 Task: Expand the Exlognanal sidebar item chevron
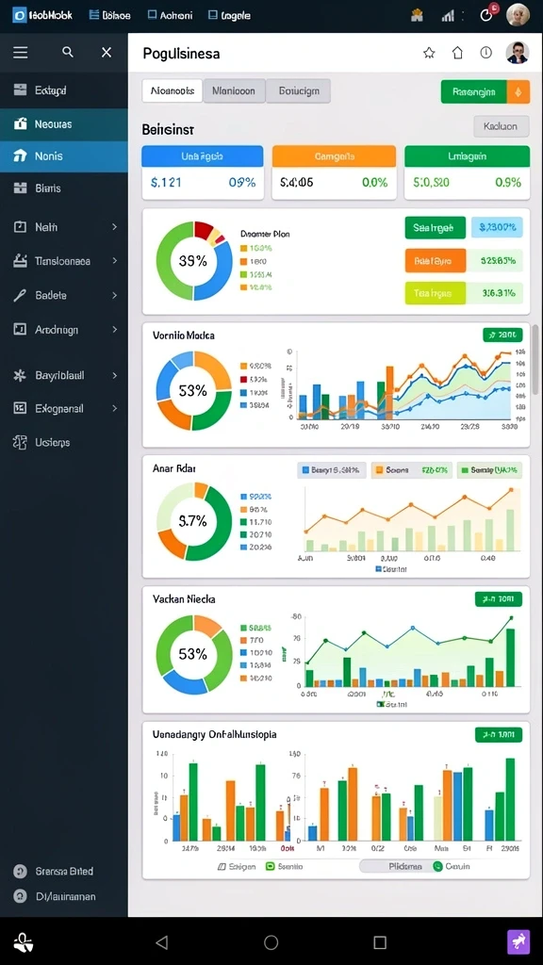[114, 408]
